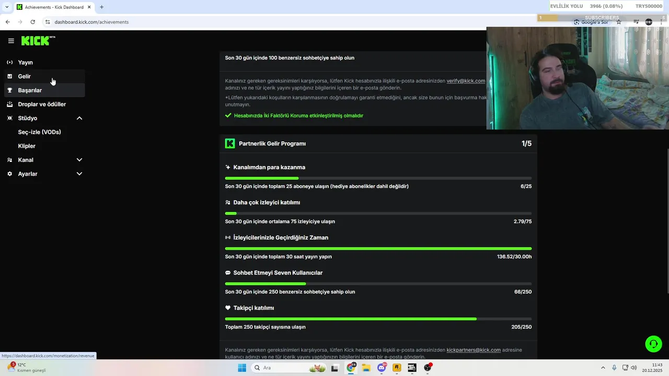Click the broadcast icon next to İzleyicilerinizle Geçirdiğiniz Zaman
The image size is (669, 376).
click(x=228, y=238)
